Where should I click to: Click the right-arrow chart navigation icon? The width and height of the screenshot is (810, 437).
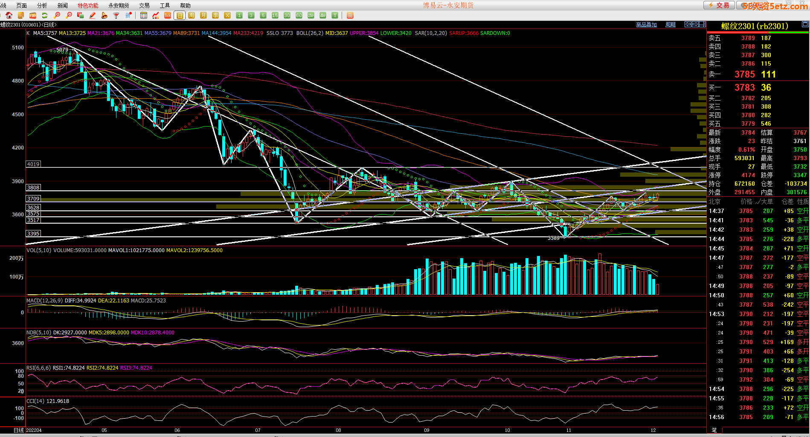click(695, 24)
